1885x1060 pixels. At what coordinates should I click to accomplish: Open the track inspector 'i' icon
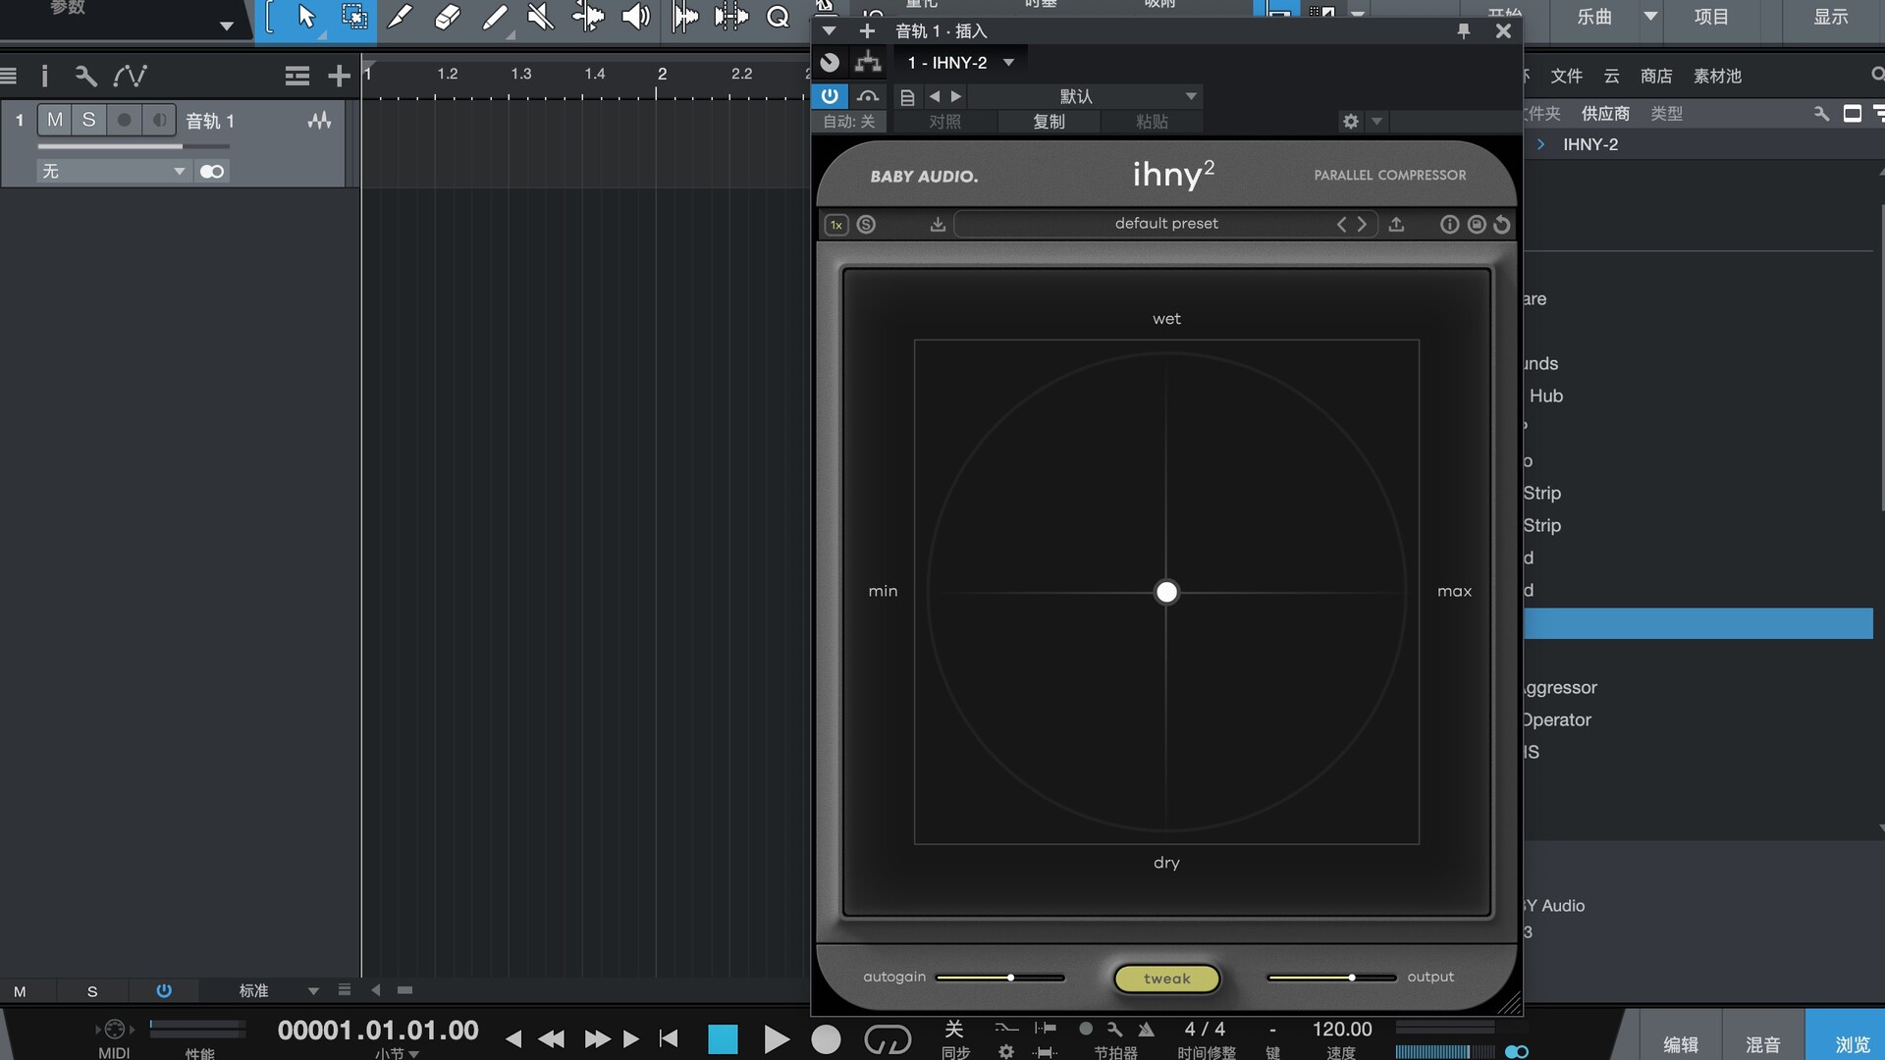pyautogui.click(x=44, y=76)
